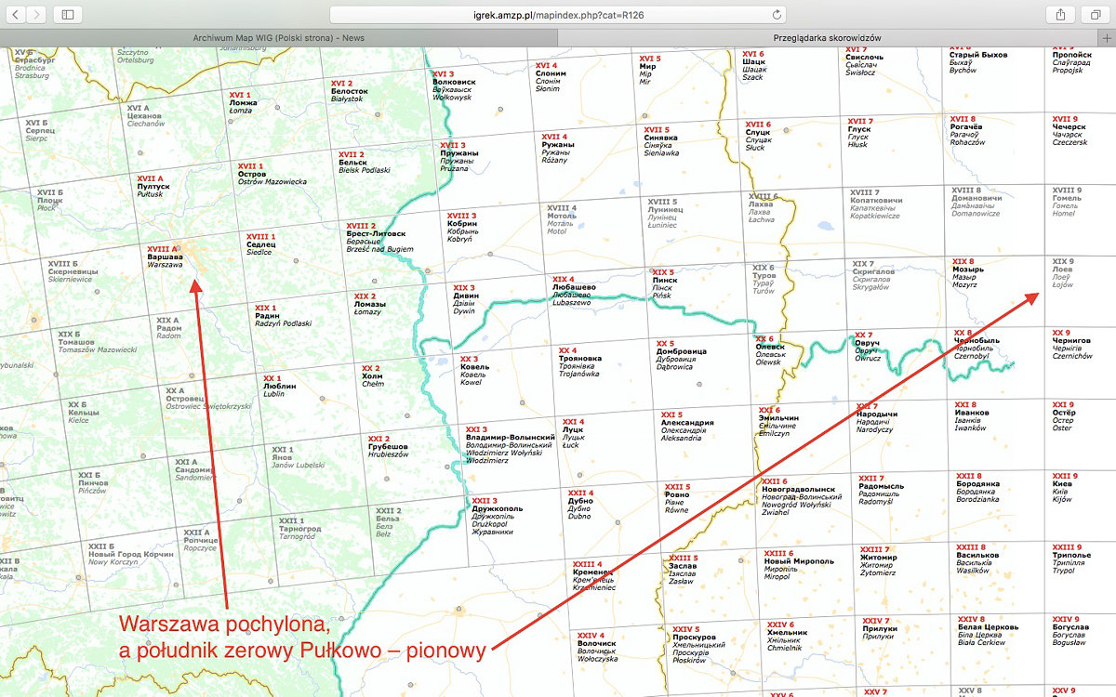
Task: Pick map sheet XX 8 Czernobyl
Action: point(976,340)
